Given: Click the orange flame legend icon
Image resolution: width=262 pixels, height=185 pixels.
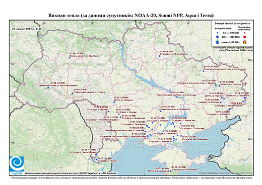Looking at the screenshot, I should [x=245, y=42].
